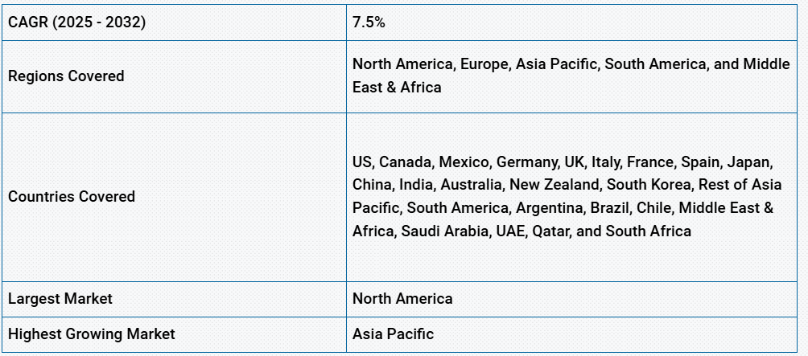
Task: Click South Africa at end of countries list
Action: point(649,231)
